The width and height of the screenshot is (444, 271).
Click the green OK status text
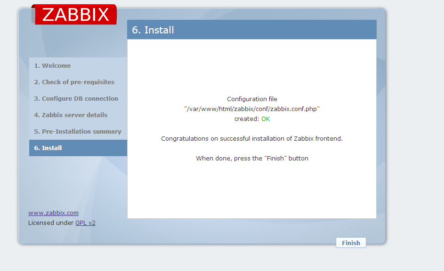tap(266, 119)
